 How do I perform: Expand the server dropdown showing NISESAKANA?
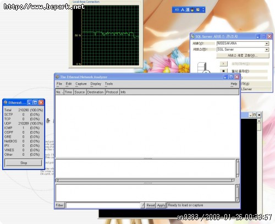click(267, 43)
